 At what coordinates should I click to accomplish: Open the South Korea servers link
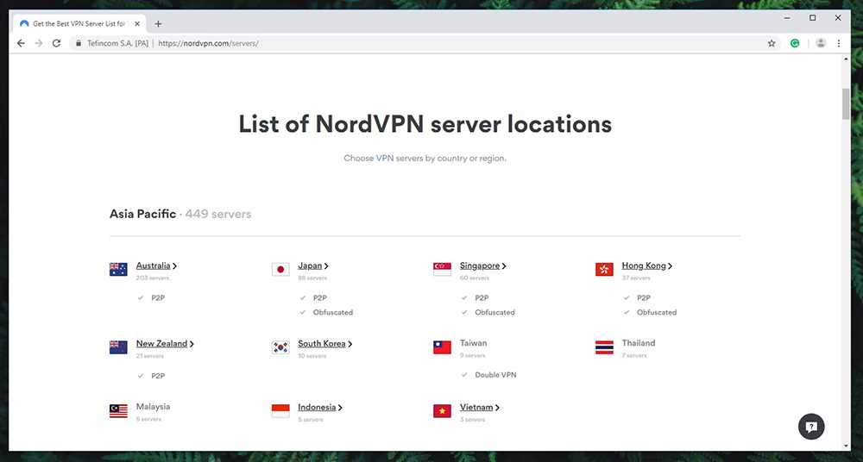pos(322,343)
